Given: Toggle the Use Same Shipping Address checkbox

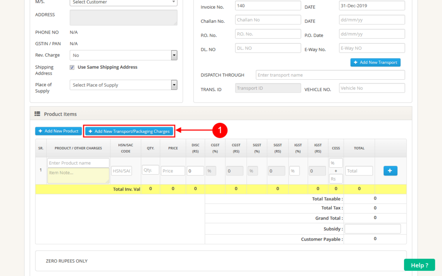Looking at the screenshot, I should pyautogui.click(x=73, y=67).
